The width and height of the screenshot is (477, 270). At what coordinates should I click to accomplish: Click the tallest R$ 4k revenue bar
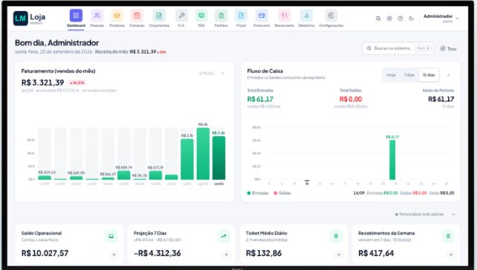pyautogui.click(x=203, y=154)
